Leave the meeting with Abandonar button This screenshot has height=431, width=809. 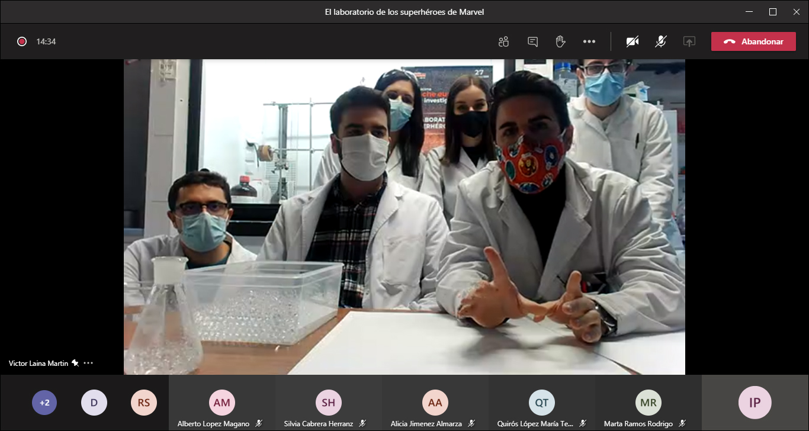pos(753,41)
